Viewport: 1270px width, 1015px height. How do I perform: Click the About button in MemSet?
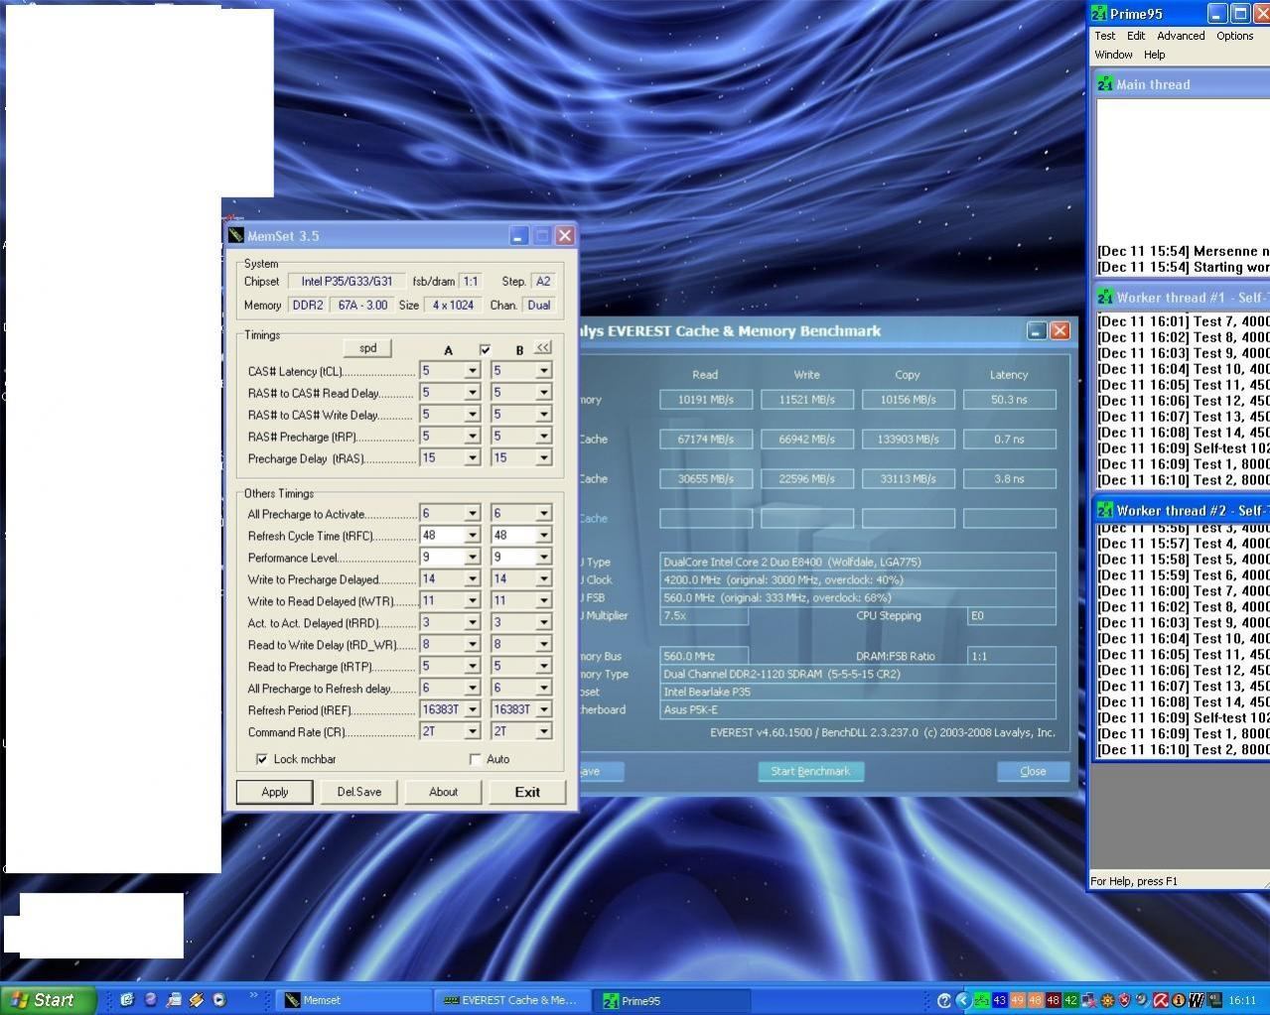tap(443, 792)
